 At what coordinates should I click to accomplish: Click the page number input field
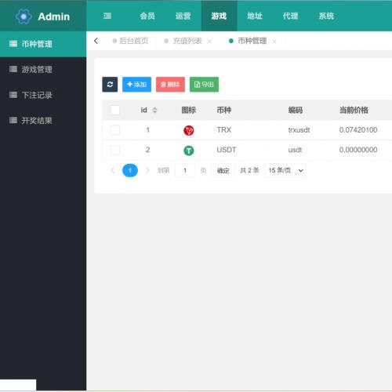tap(185, 170)
